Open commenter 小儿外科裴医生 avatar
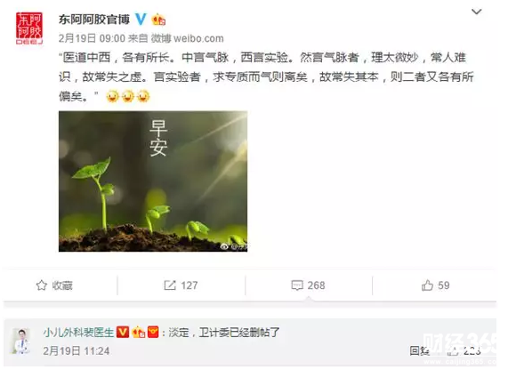The width and height of the screenshot is (508, 370). 21,340
